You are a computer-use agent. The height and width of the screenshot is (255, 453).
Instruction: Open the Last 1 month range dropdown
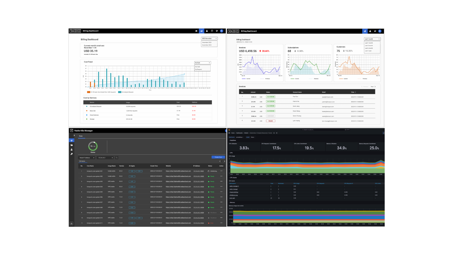[x=372, y=39]
